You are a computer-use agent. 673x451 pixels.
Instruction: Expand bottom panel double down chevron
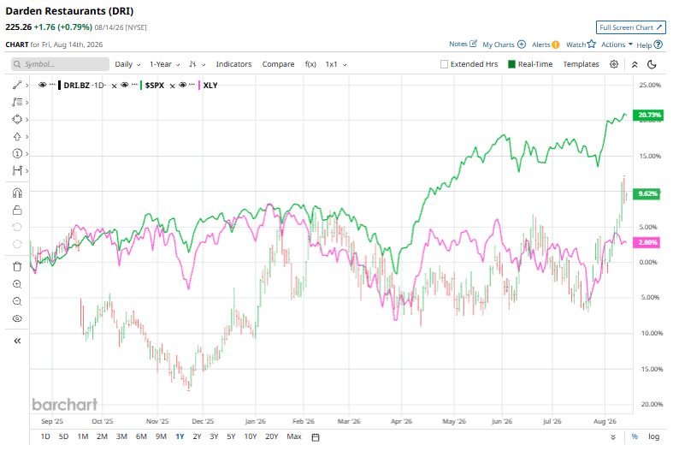pos(613,437)
